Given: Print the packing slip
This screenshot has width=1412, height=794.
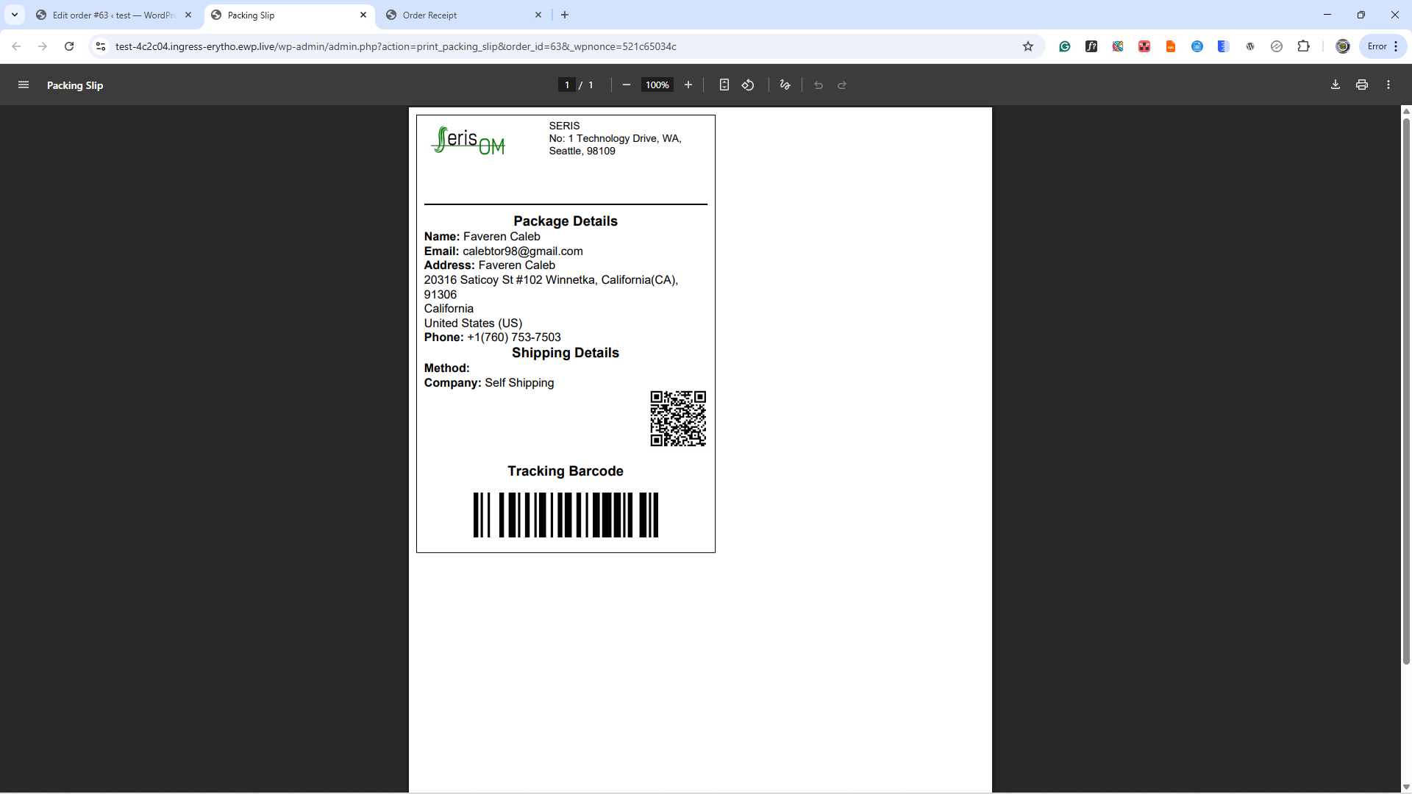Looking at the screenshot, I should (x=1362, y=85).
